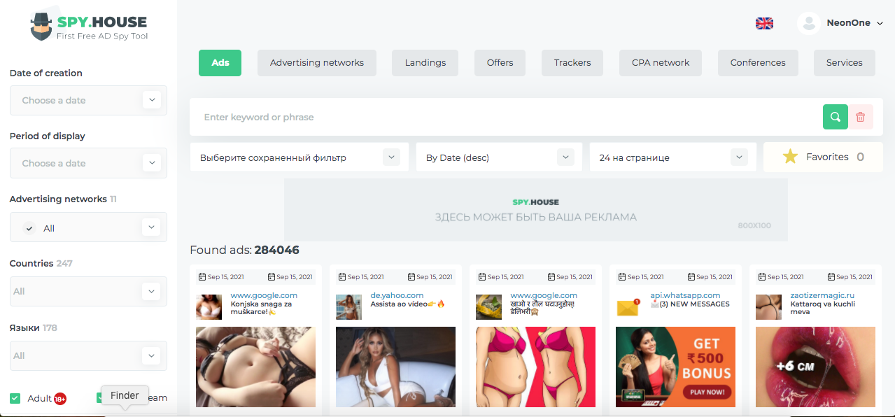The height and width of the screenshot is (417, 895).
Task: Open the de.yahoo.com ad link
Action: pyautogui.click(x=397, y=295)
